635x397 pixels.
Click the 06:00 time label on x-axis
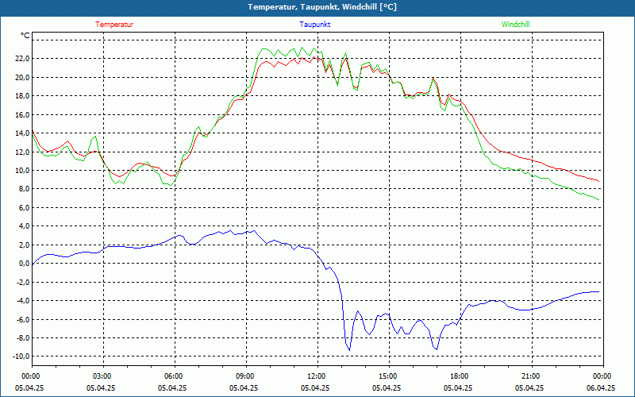(172, 376)
